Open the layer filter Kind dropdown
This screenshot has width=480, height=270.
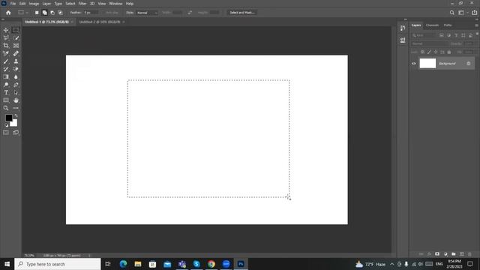coord(424,35)
